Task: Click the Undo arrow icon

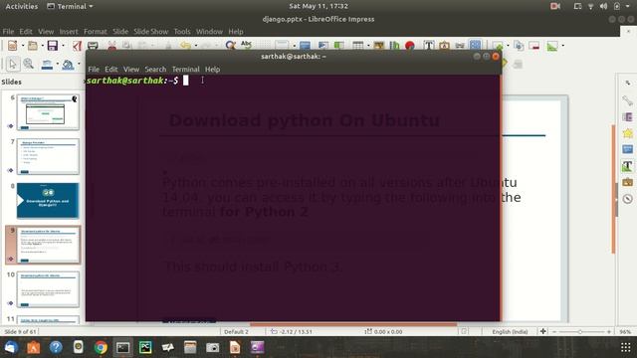Action: pyautogui.click(x=185, y=46)
